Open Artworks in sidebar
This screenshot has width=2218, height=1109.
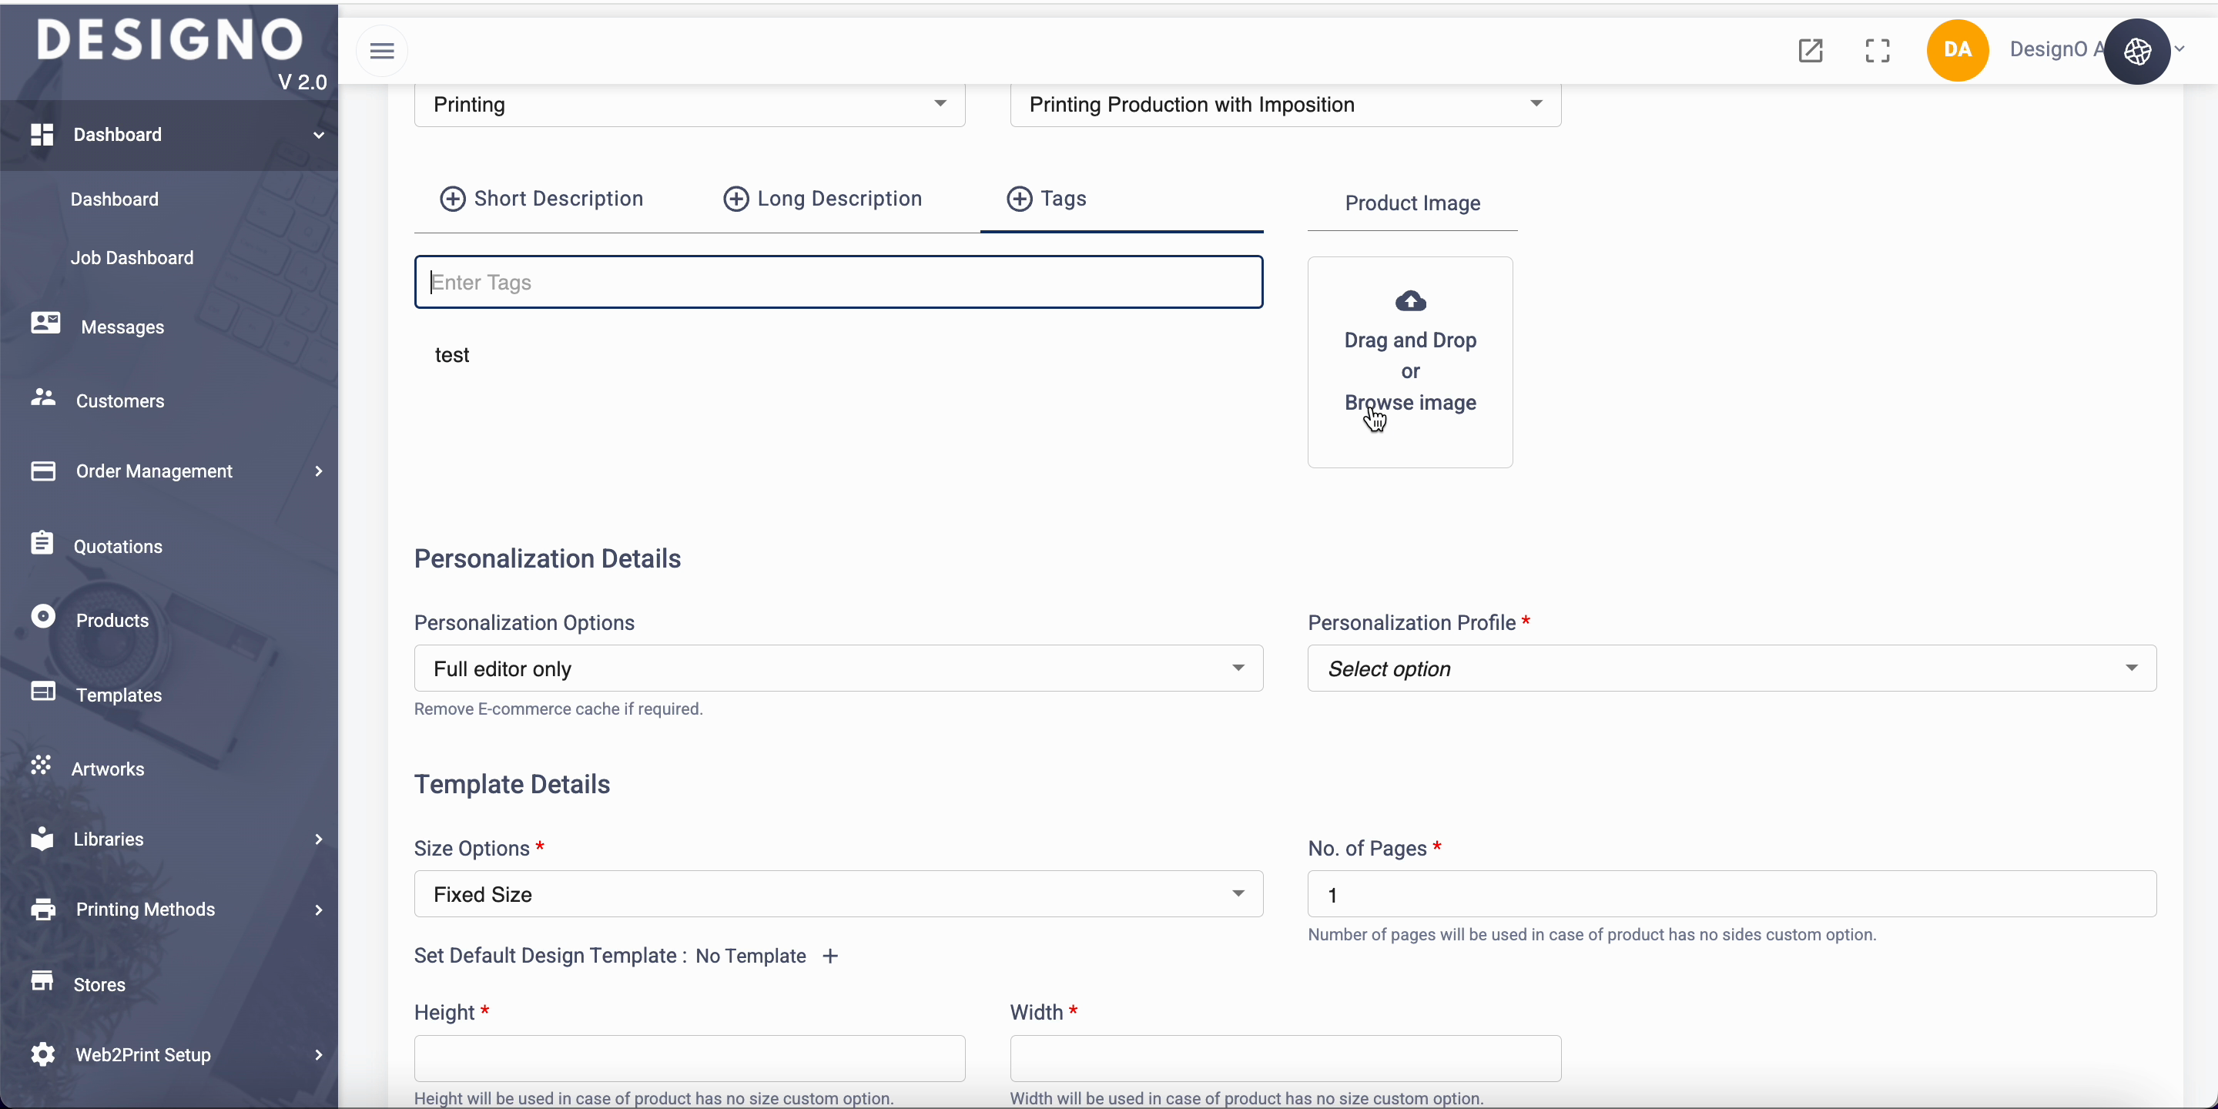(108, 769)
